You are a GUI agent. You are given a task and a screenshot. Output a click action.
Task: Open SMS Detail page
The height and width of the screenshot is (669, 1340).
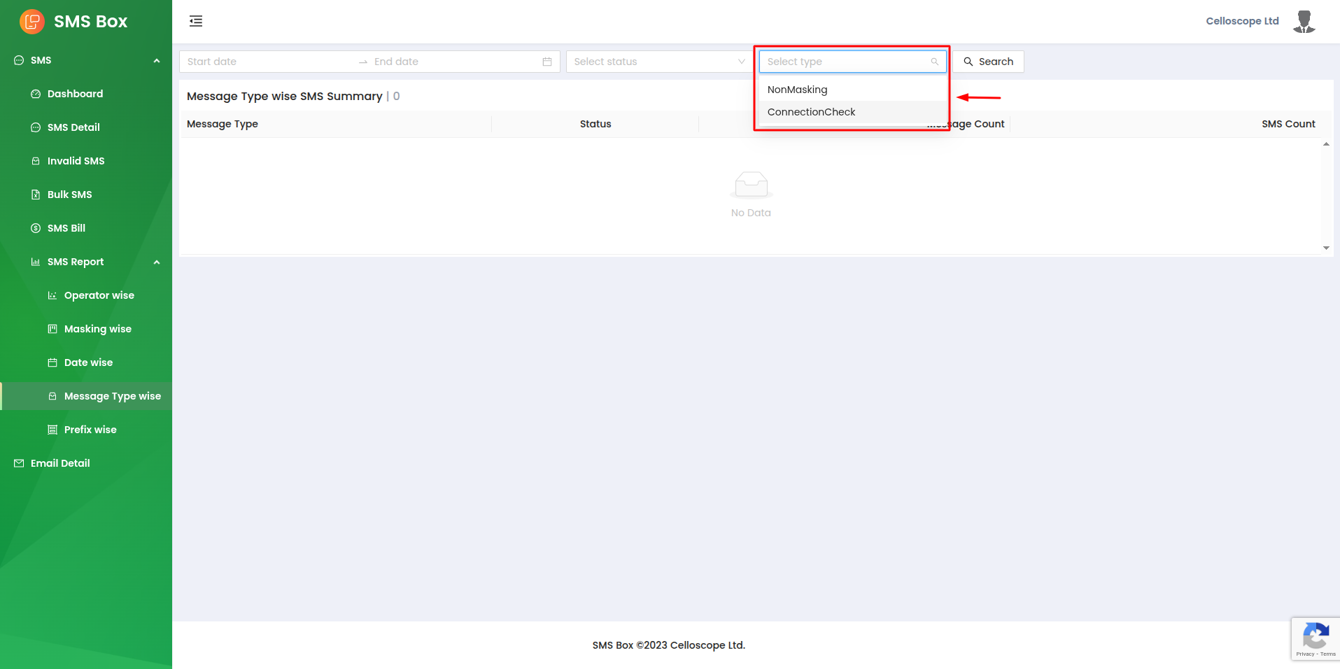pos(73,127)
